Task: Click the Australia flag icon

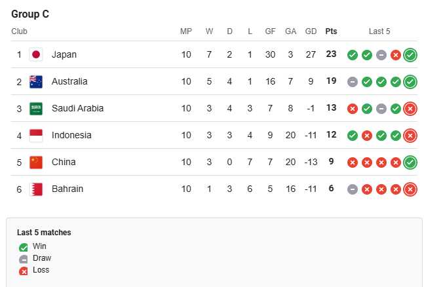Action: click(x=36, y=82)
